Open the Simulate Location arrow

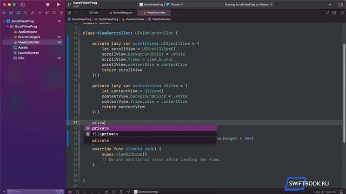128,192
